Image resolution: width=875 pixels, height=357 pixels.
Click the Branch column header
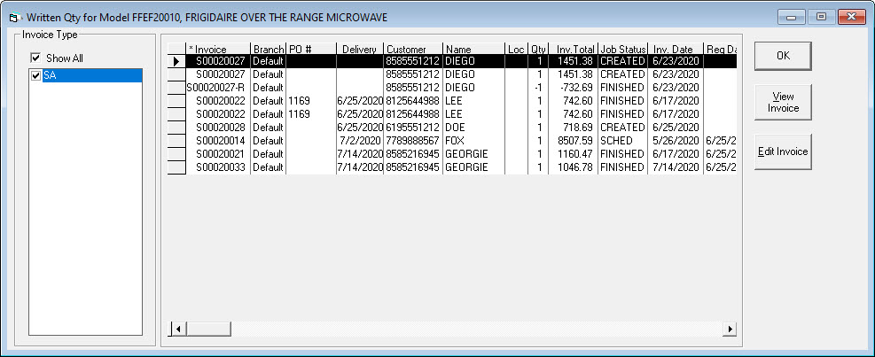pos(268,49)
